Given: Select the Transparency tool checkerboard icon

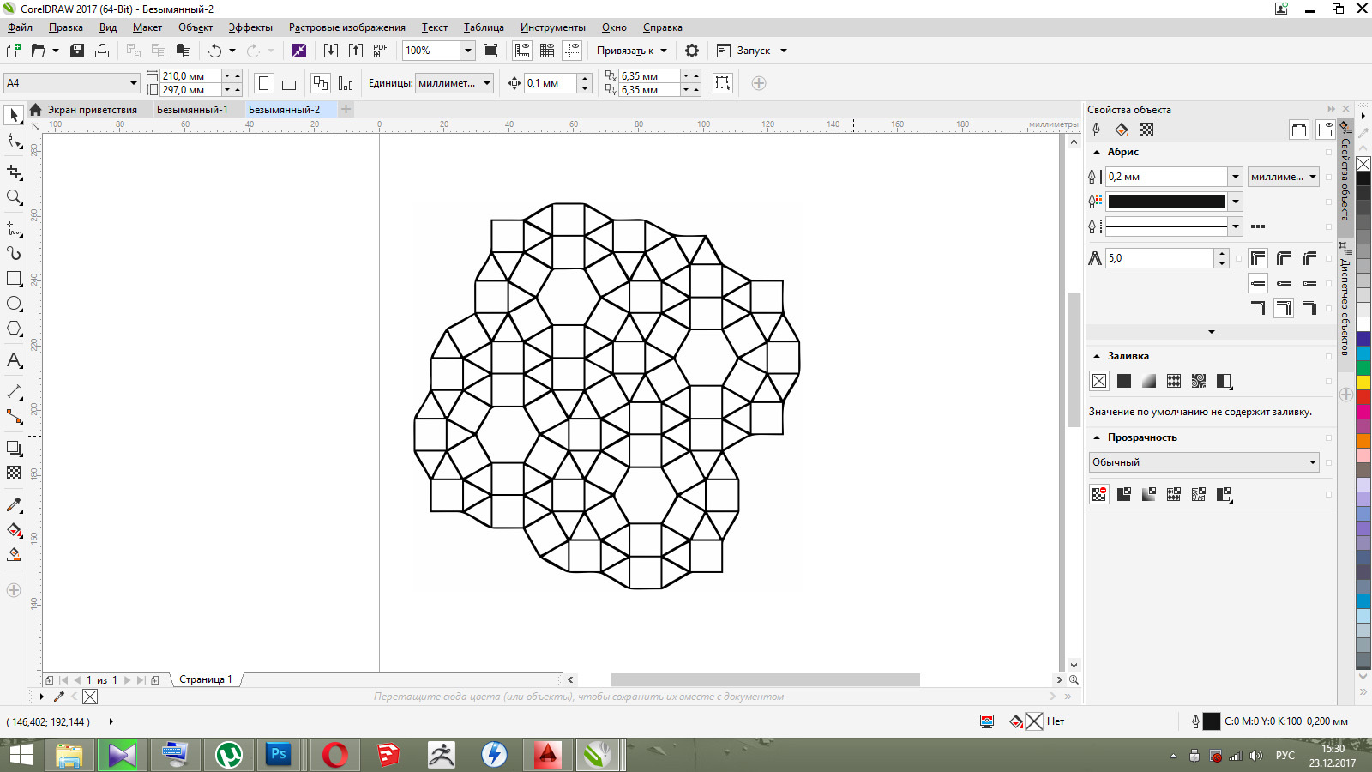Looking at the screenshot, I should coord(14,473).
